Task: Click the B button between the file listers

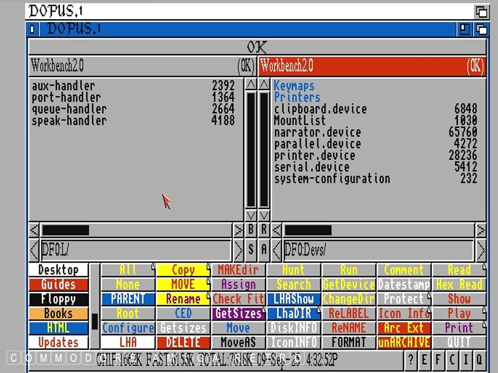Action: click(251, 230)
